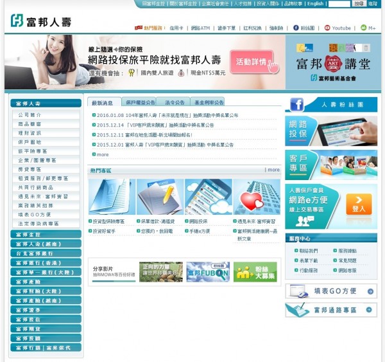The height and width of the screenshot is (362, 385).
Task: Open 信用卡 in hot services bar
Action: 176,28
